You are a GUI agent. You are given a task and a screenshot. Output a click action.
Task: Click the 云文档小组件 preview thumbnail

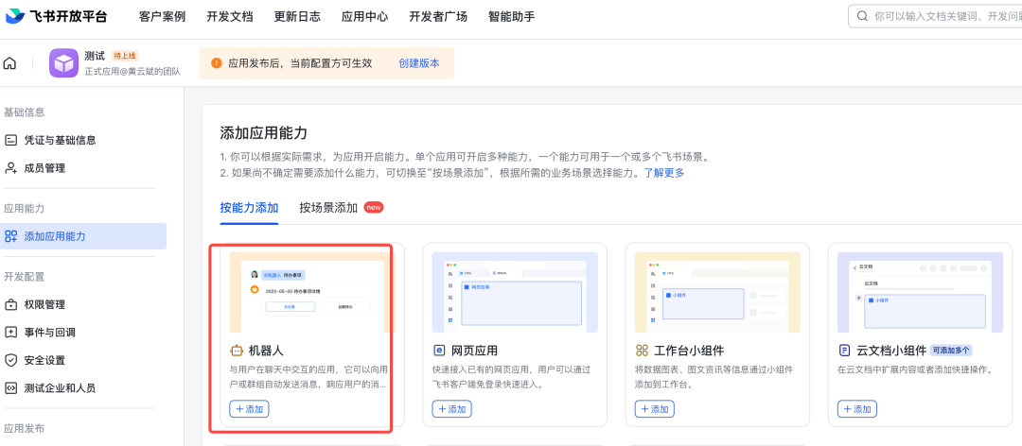[x=921, y=292]
